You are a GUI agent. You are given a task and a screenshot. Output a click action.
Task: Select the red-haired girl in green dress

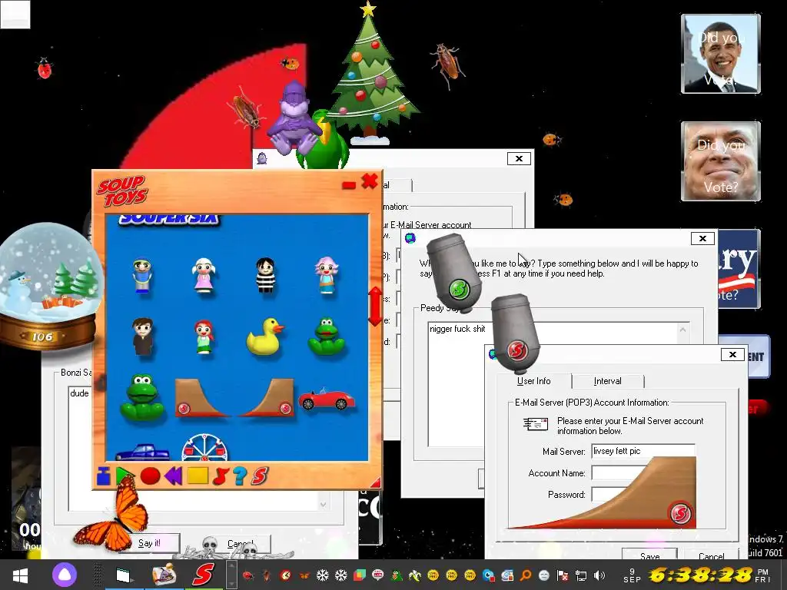(x=204, y=337)
